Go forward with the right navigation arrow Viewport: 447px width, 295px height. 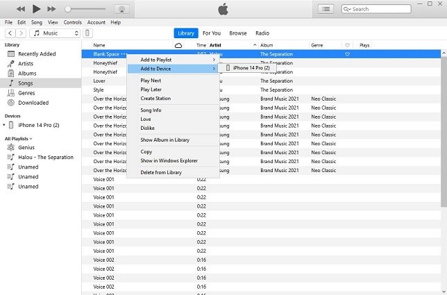[21, 33]
